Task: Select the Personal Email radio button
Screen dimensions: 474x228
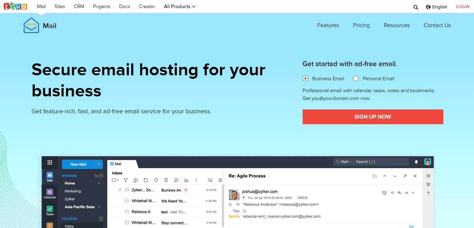Action: pyautogui.click(x=356, y=78)
